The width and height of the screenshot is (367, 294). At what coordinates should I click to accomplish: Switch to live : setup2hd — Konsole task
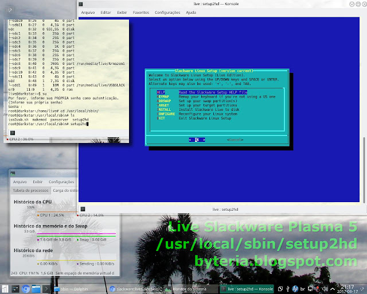coord(248,289)
